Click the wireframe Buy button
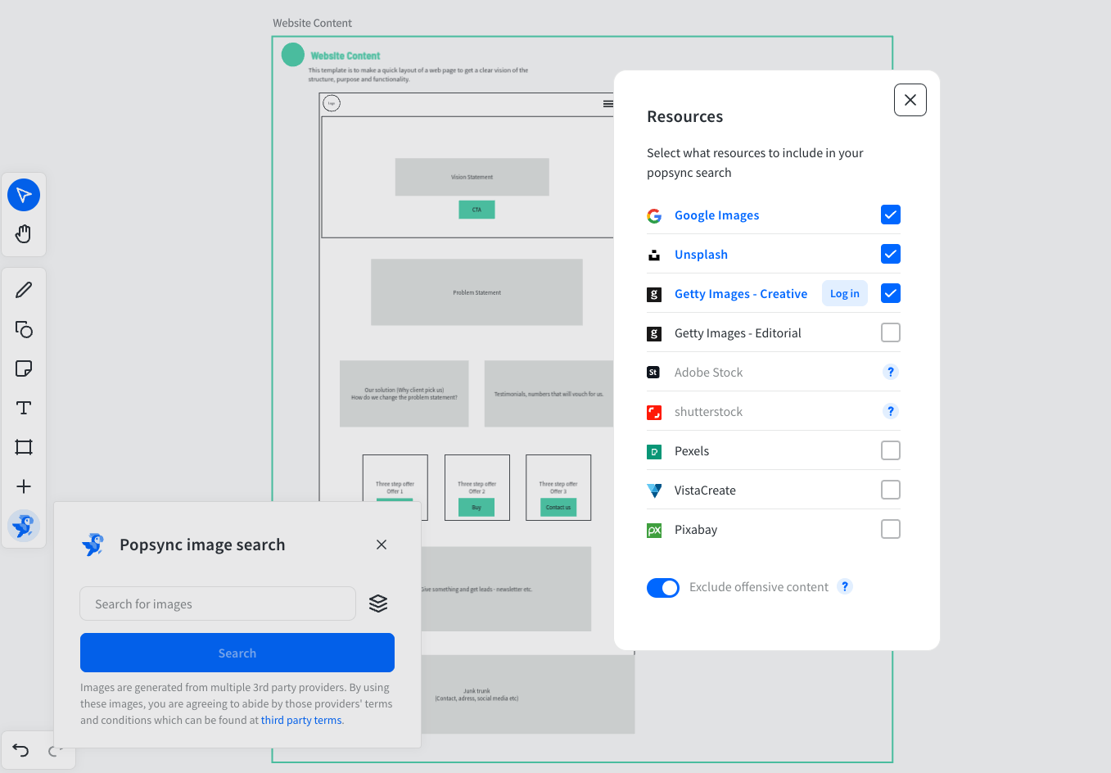Viewport: 1111px width, 773px height. (476, 508)
